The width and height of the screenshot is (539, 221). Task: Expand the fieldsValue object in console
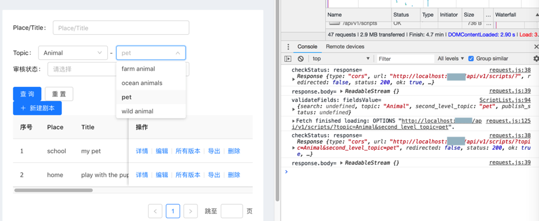pyautogui.click(x=293, y=109)
